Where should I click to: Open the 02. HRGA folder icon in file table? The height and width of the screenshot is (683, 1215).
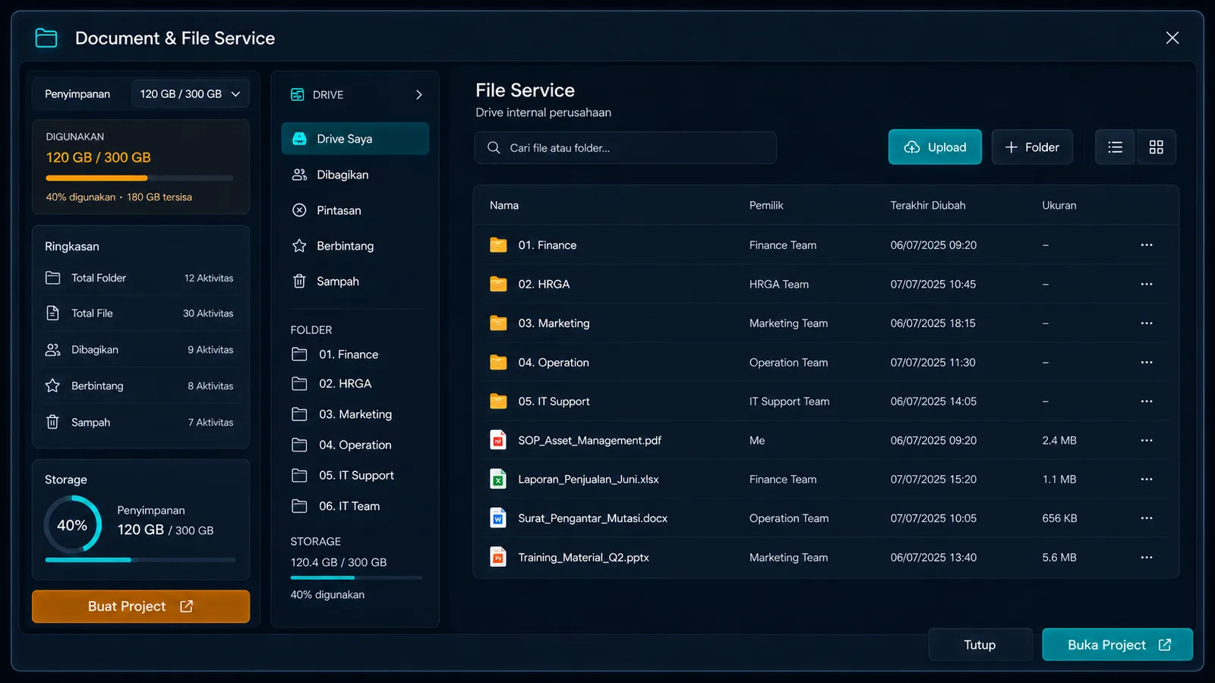pos(498,284)
